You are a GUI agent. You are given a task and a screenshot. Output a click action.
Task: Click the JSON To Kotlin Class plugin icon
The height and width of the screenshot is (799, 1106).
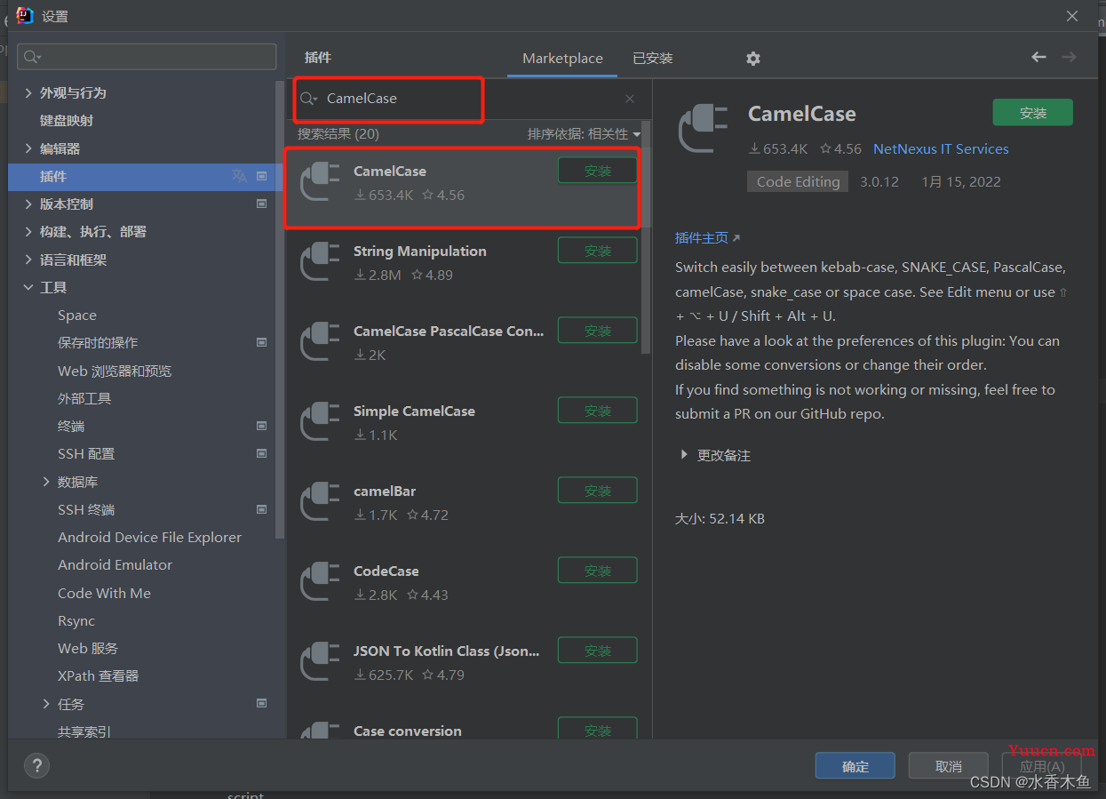(320, 662)
